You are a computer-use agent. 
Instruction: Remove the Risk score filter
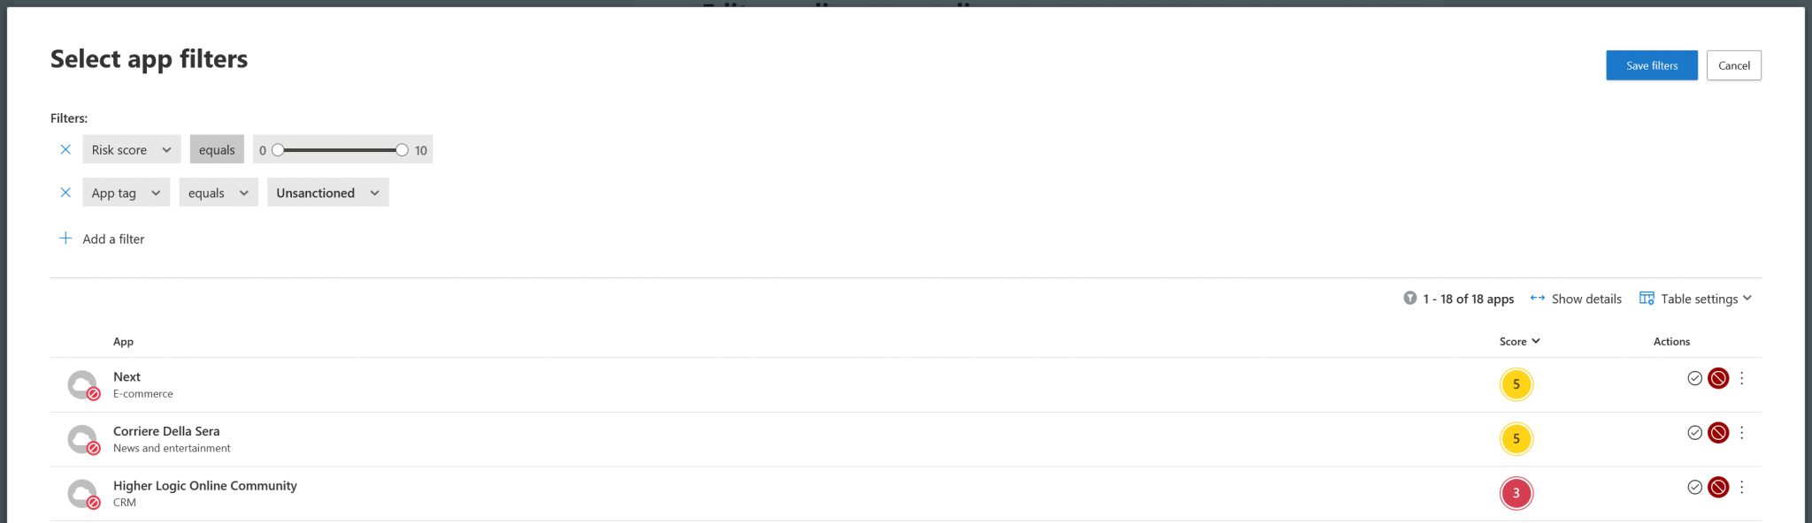[x=65, y=149]
